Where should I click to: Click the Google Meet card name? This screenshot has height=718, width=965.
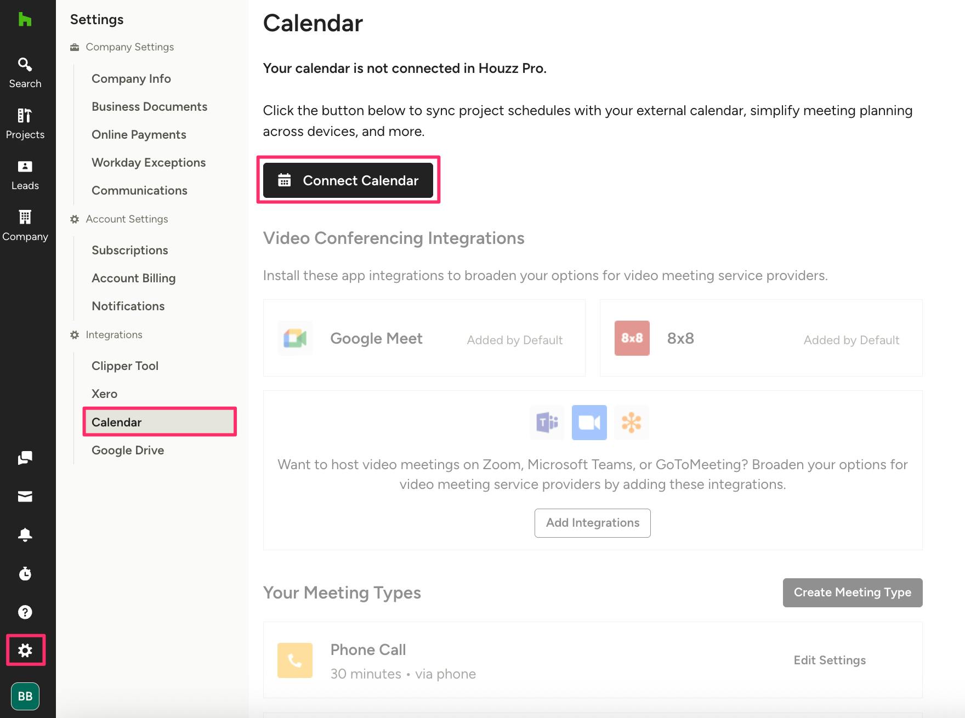(x=376, y=338)
